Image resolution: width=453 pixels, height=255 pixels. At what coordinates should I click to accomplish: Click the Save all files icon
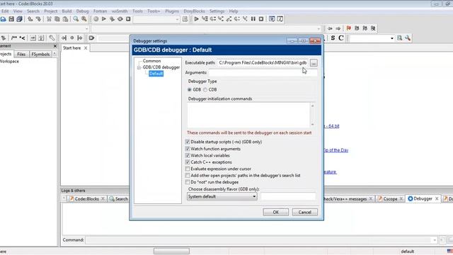(x=19, y=19)
